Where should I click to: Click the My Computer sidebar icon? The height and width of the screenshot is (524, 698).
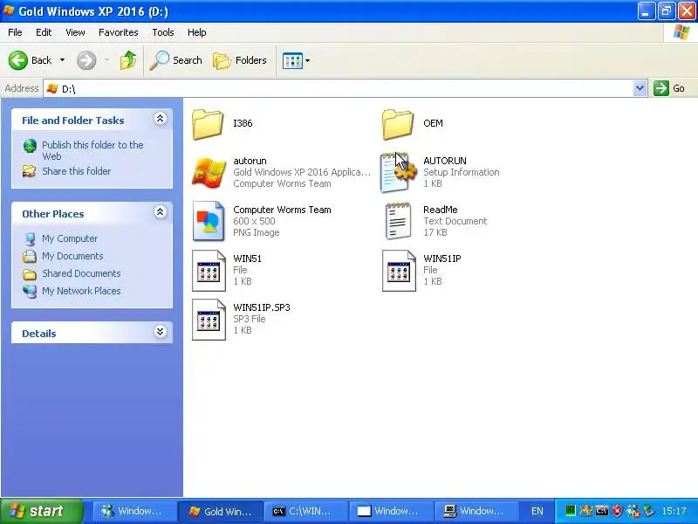31,238
